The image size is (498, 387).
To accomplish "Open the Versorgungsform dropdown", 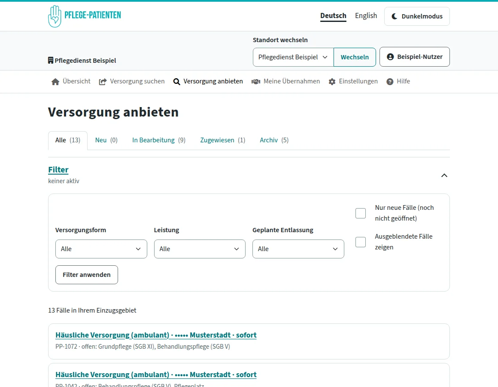I will tap(101, 249).
